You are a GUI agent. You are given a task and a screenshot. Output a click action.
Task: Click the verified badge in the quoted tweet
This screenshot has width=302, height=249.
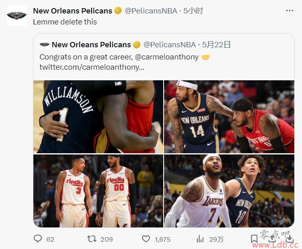pos(137,45)
